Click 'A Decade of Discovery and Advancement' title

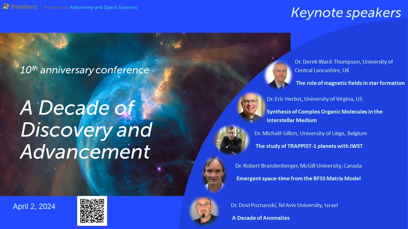86,130
